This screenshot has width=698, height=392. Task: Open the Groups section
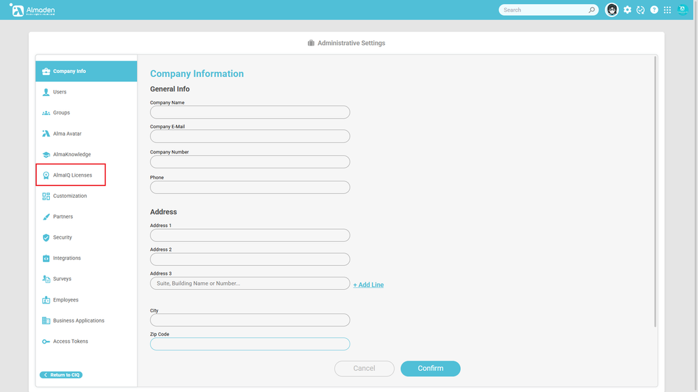click(87, 112)
